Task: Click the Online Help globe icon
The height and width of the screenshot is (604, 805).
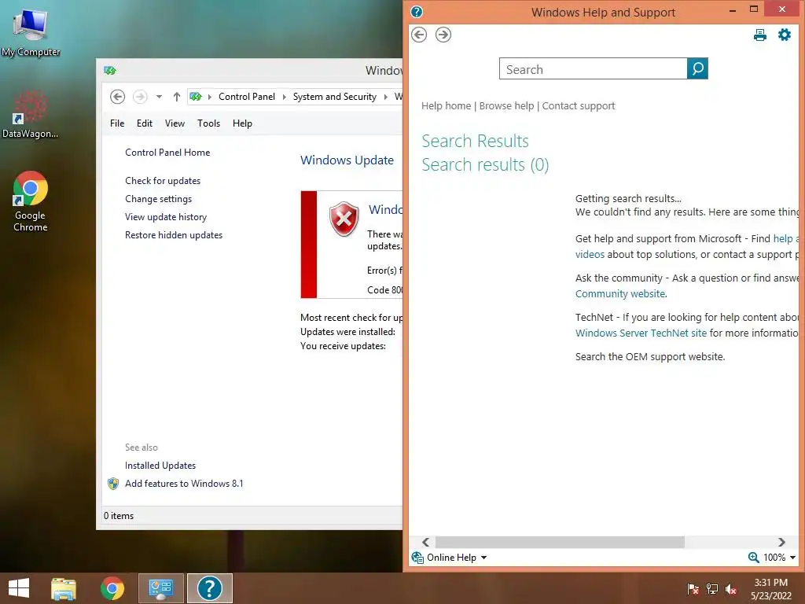Action: point(417,558)
